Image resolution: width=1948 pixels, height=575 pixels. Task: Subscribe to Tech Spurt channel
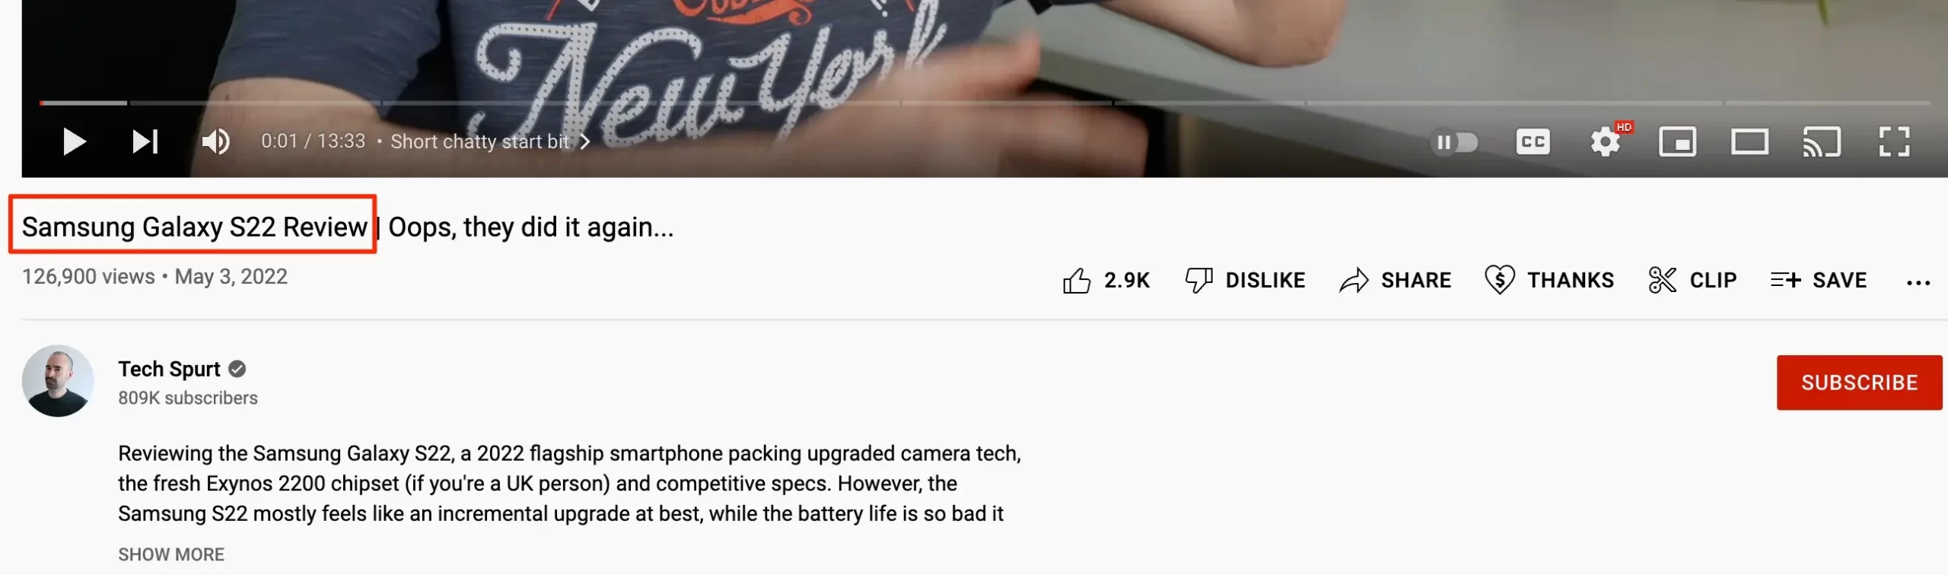pos(1859,383)
